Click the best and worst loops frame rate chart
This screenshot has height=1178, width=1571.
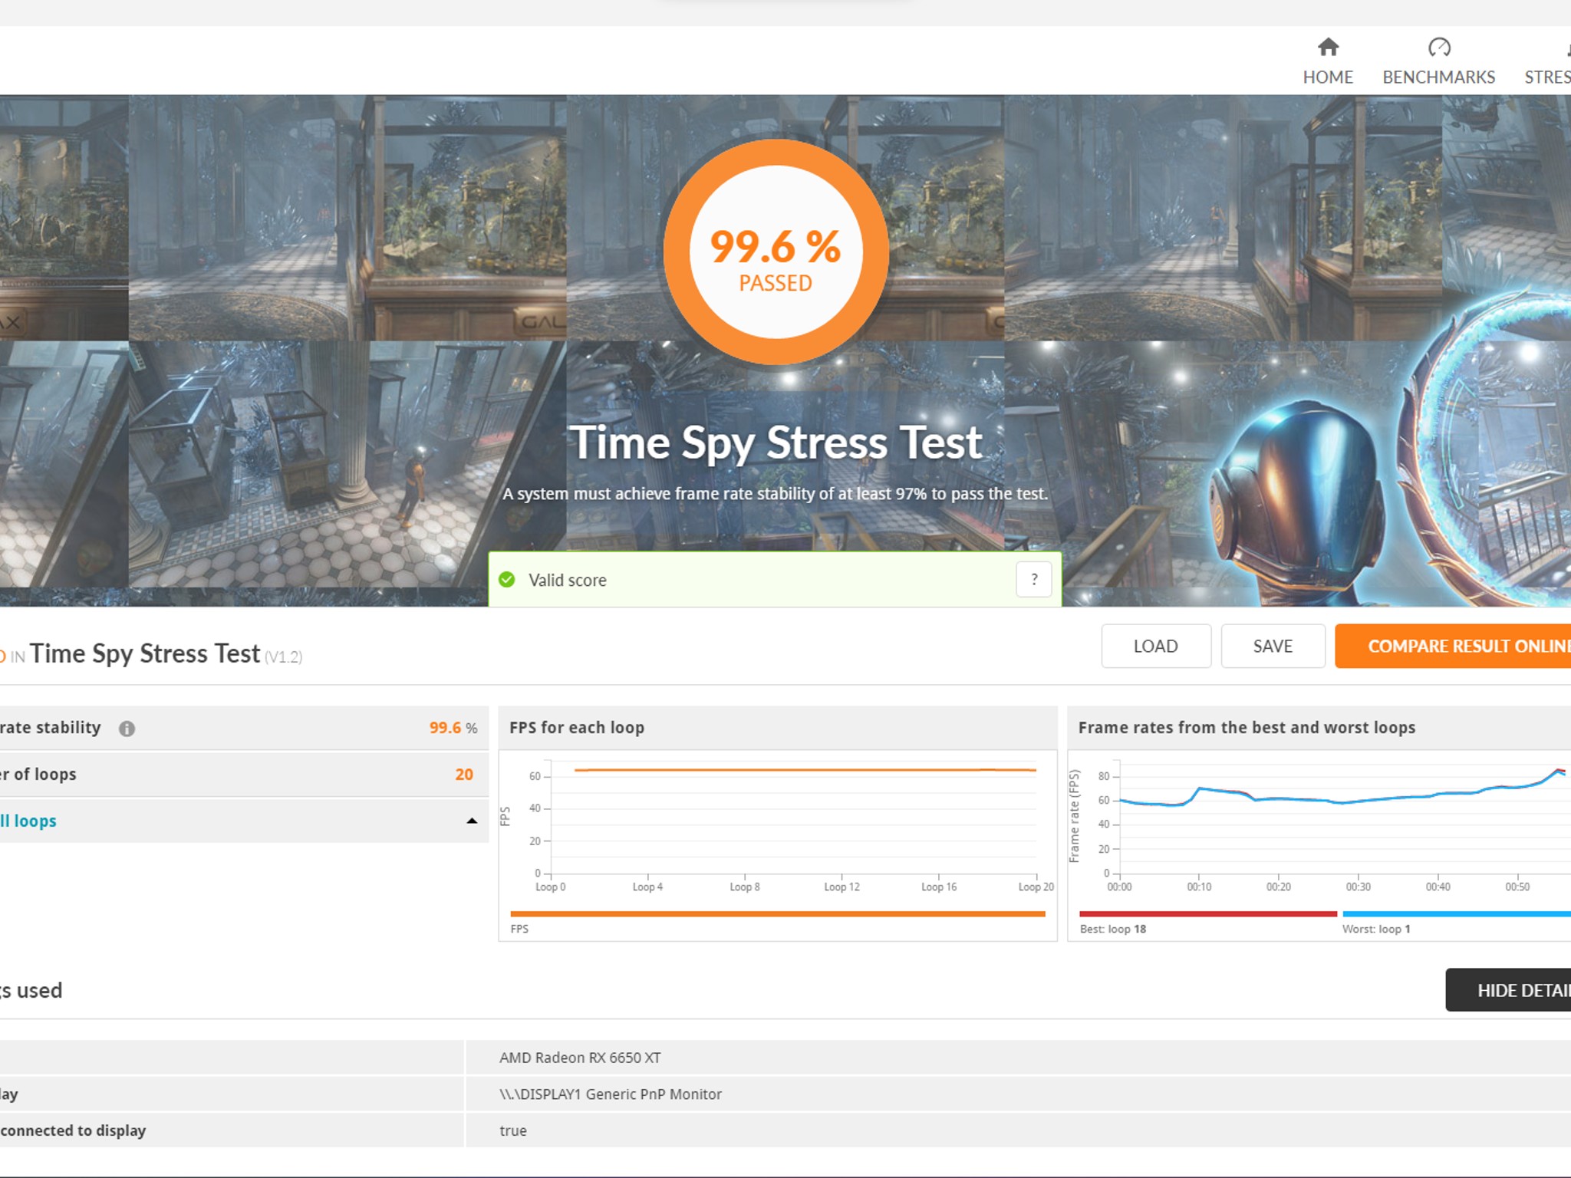[1319, 824]
